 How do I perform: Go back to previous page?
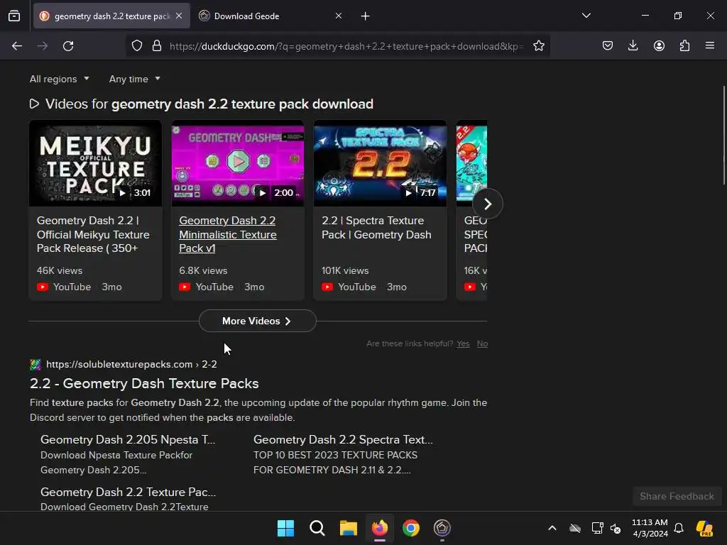coord(17,46)
